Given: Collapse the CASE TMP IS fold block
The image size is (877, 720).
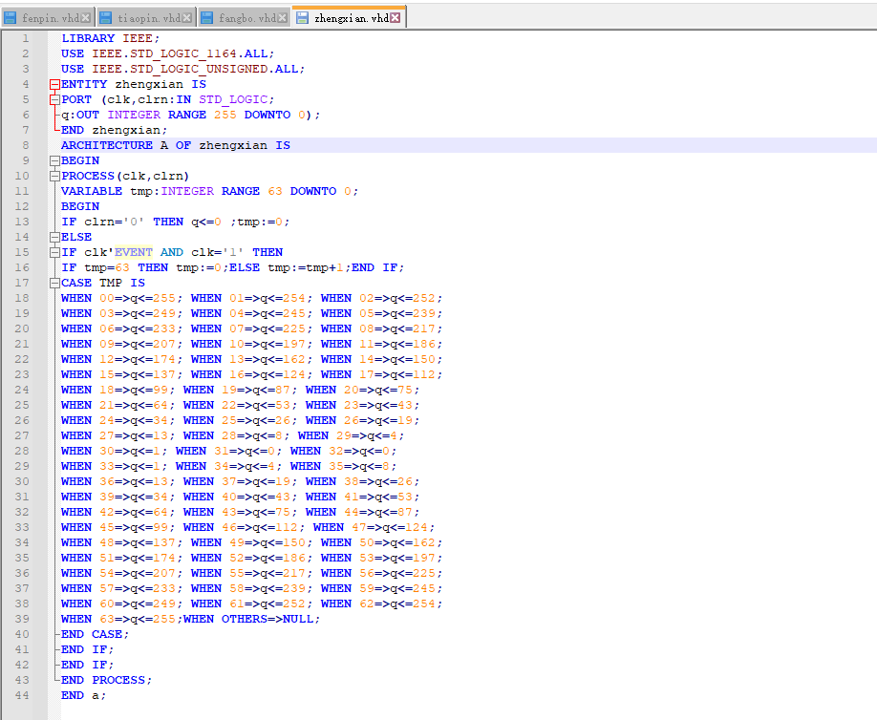Looking at the screenshot, I should (54, 283).
